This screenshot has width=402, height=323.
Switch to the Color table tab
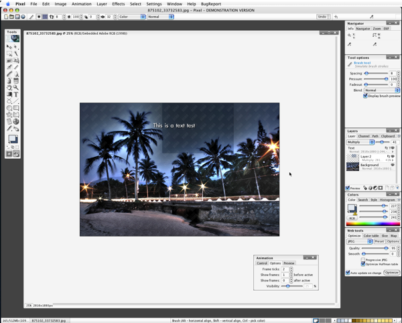371,236
